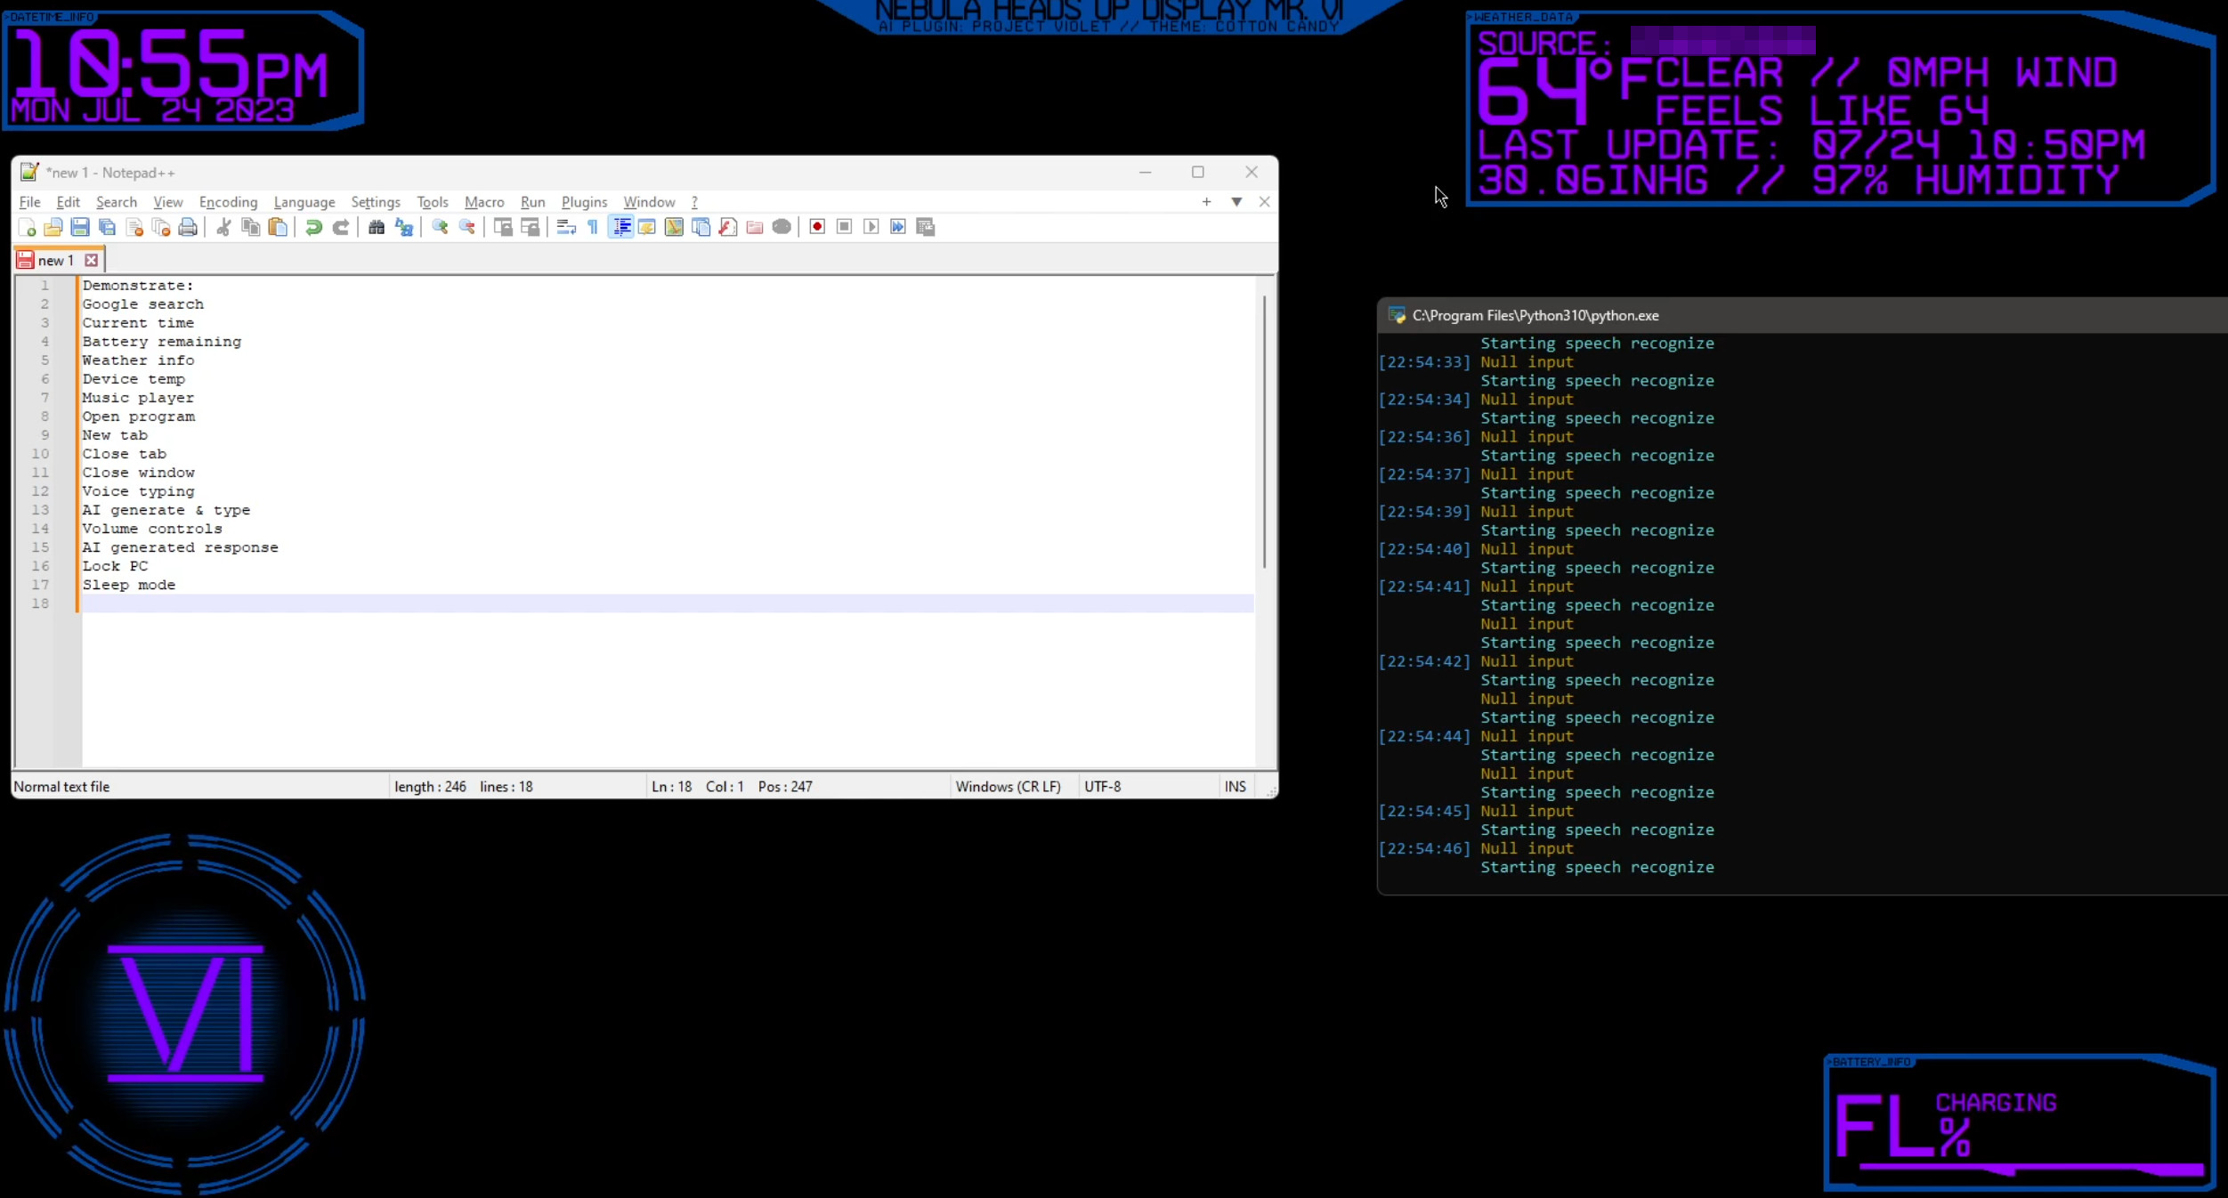Select the 'new 1' document tab
This screenshot has height=1198, width=2228.
point(55,260)
